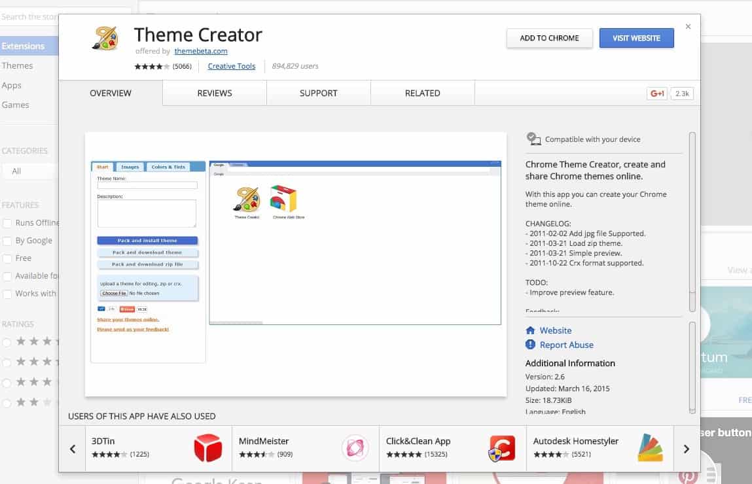Switch to the RELATED tab
This screenshot has height=484, width=752.
tap(423, 94)
